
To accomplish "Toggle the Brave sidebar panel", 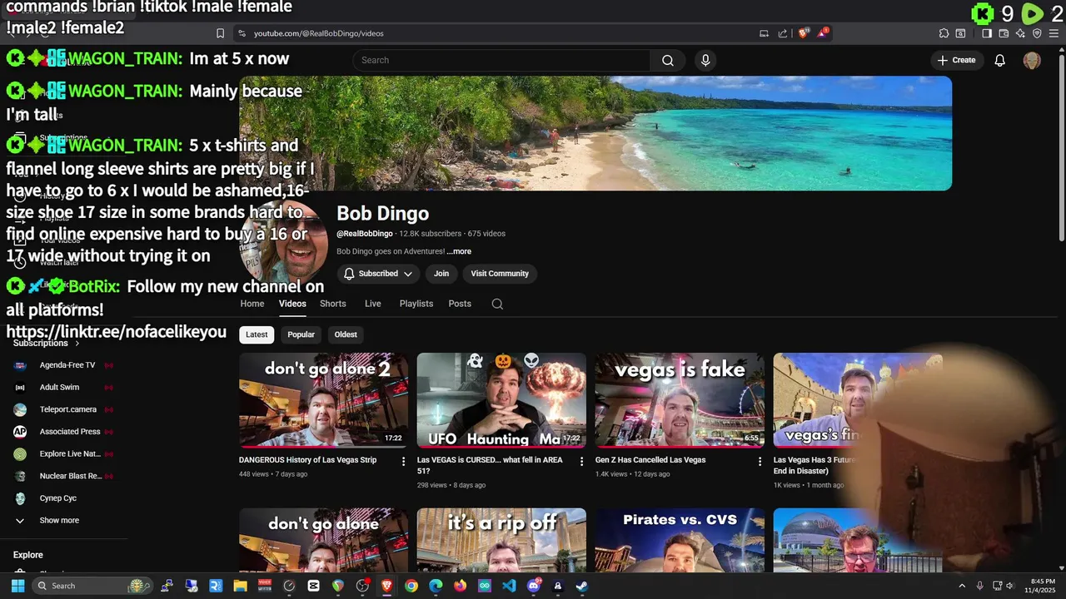I will click(x=987, y=33).
